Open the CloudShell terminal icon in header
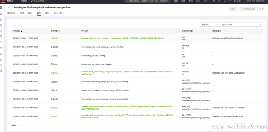 pos(220,1)
